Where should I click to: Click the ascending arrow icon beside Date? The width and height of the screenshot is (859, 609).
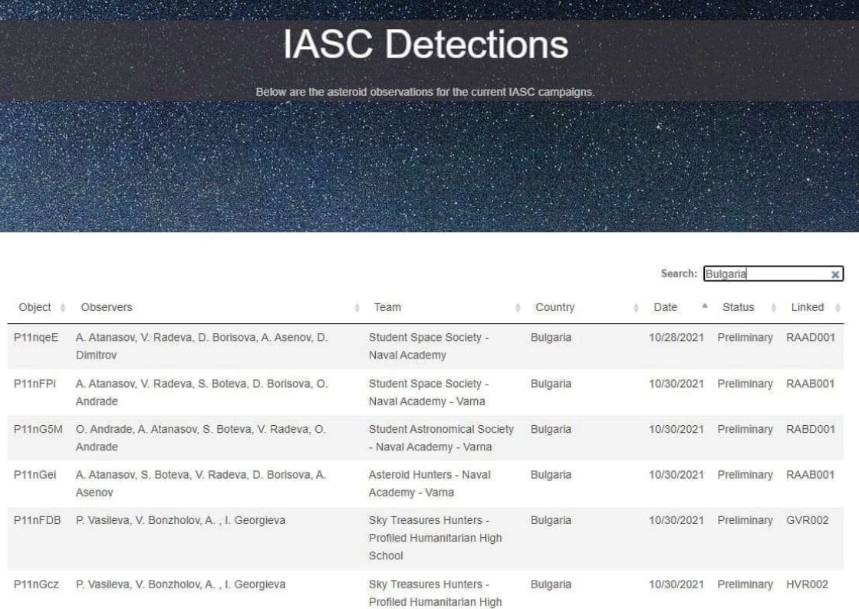click(x=705, y=306)
